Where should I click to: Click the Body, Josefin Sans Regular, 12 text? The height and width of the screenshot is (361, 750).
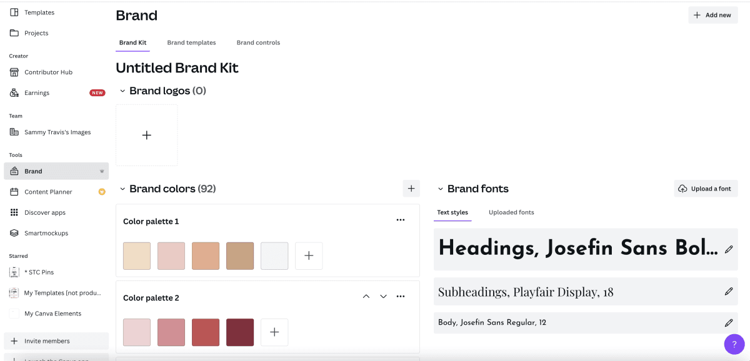(x=492, y=323)
